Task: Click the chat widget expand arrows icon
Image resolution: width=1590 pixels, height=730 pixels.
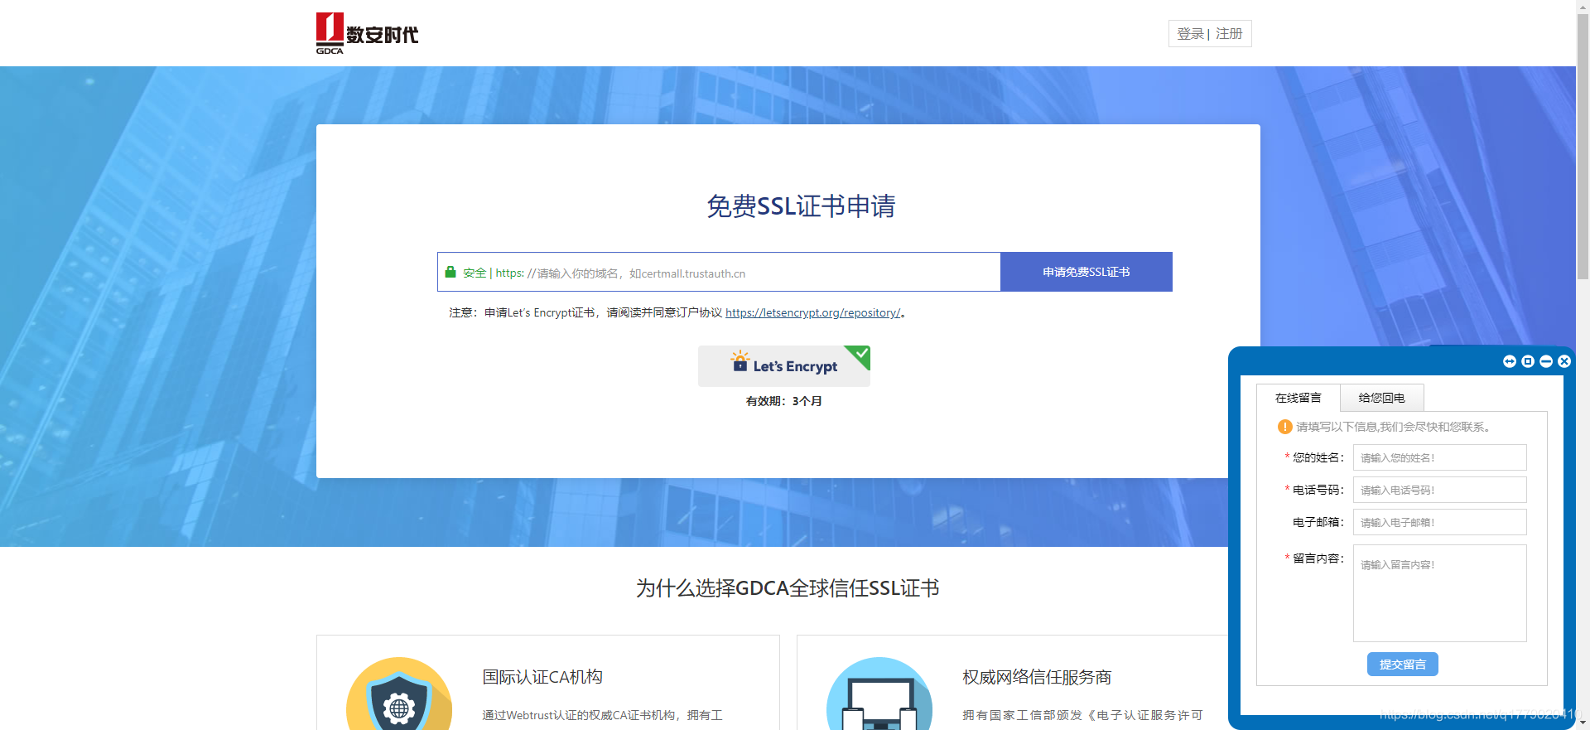Action: 1510,361
